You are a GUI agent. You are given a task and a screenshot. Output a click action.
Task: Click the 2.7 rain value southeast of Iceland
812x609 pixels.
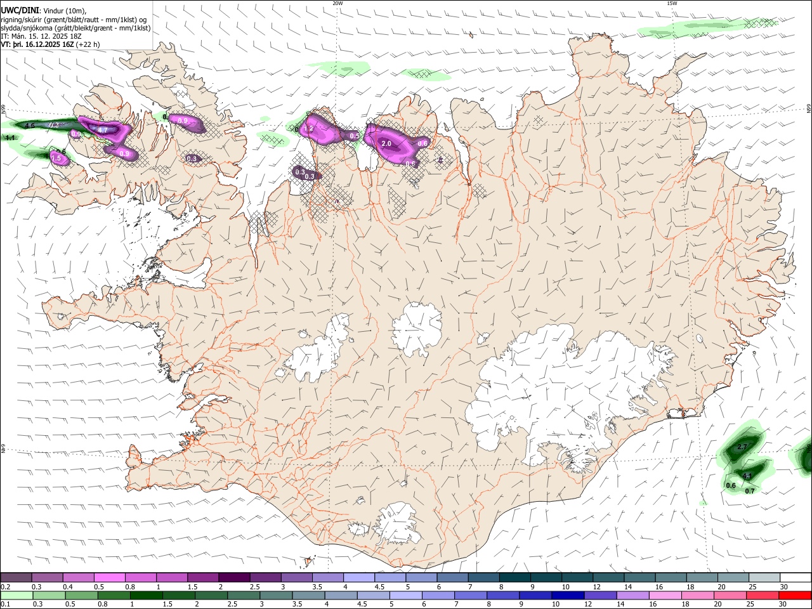(743, 447)
